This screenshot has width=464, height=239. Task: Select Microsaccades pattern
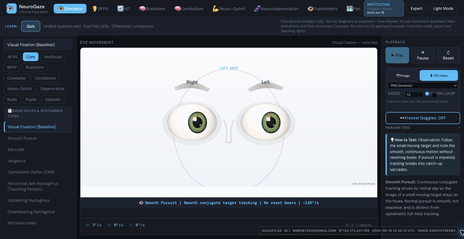point(38,223)
